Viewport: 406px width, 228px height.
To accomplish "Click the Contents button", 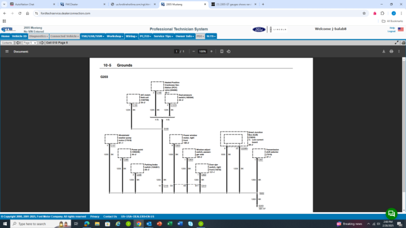I will (7, 43).
